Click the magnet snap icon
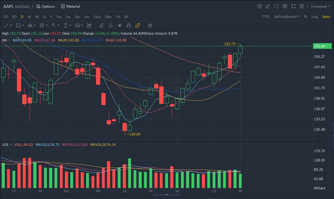The image size is (334, 199). [x=129, y=26]
